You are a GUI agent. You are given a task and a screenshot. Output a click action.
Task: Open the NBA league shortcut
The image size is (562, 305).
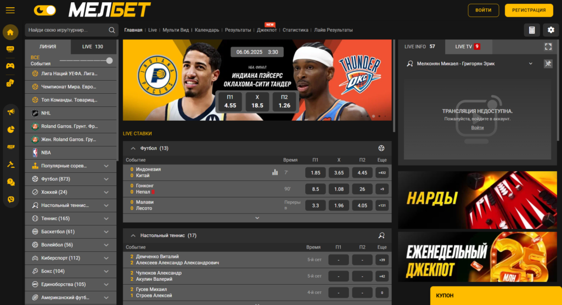71,152
